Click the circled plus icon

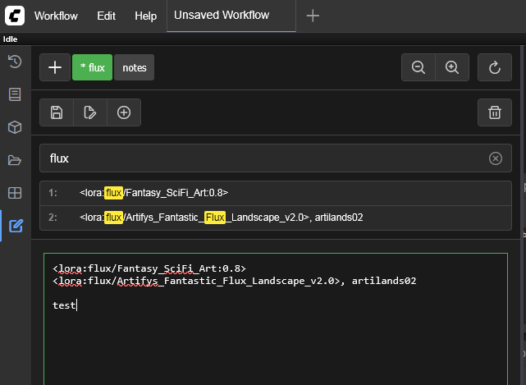[x=124, y=112]
